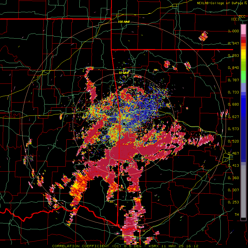
Task: Select the 0.360 scale value
Action: click(233, 178)
